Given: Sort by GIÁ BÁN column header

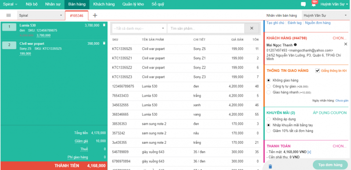Looking at the screenshot, I should coord(237,40).
